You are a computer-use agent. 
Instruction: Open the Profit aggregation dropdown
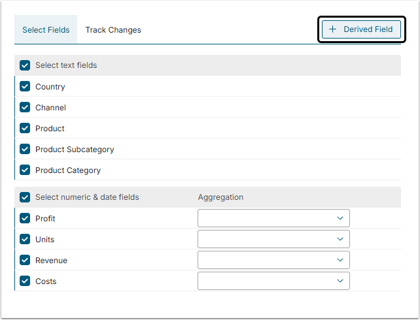point(273,218)
